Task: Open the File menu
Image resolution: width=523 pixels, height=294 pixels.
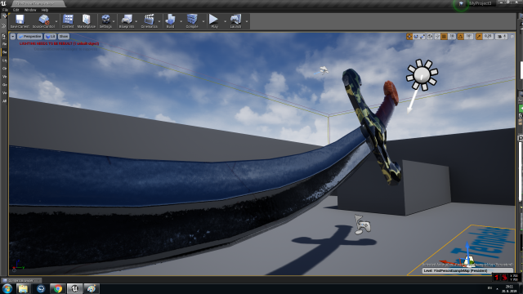Action: (5, 10)
